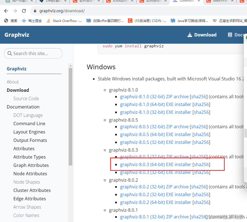Open the Java学习路线 bookmark

point(189,21)
